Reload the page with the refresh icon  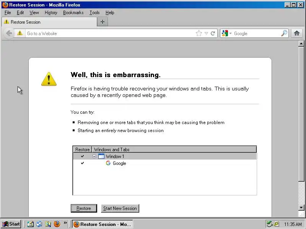(x=213, y=33)
